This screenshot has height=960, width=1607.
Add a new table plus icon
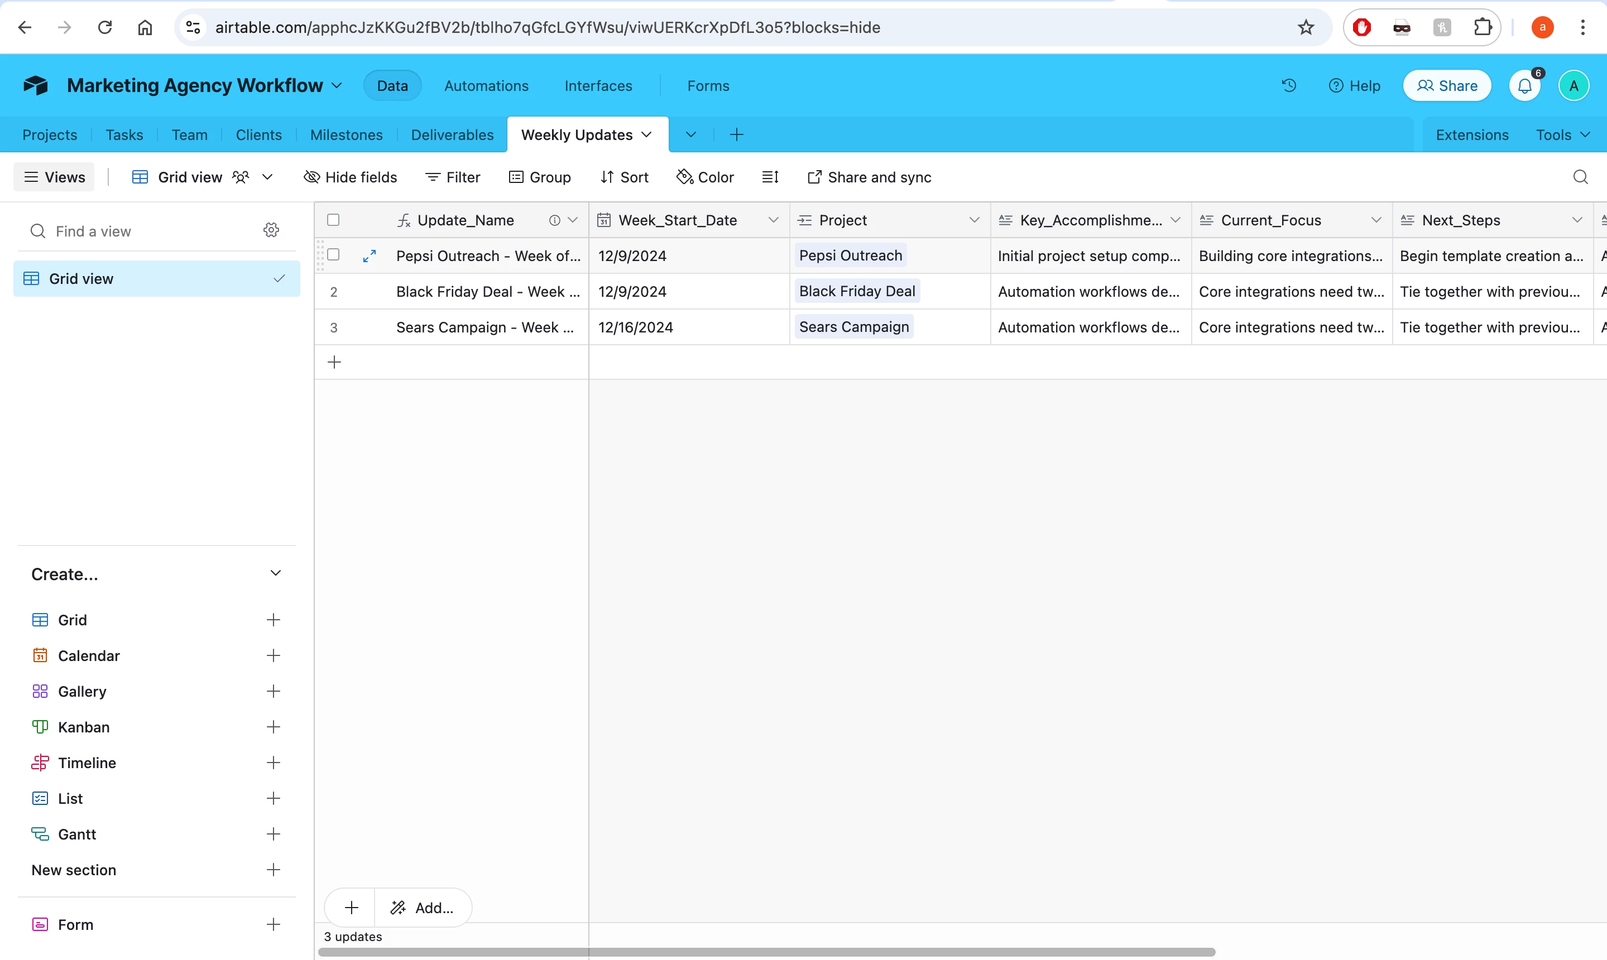tap(736, 134)
